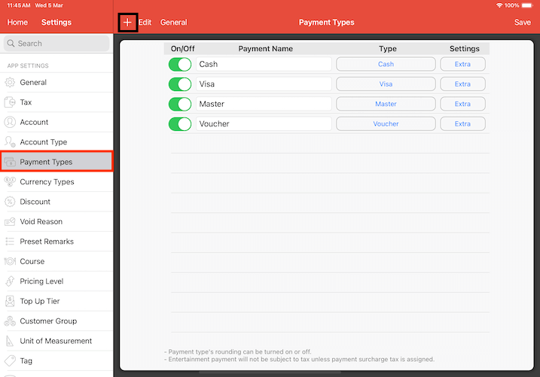This screenshot has height=377, width=540.
Task: Open the Cash type selector
Action: pos(386,65)
